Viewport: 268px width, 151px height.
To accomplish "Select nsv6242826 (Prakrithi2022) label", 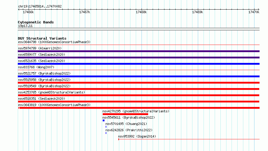I will click(129, 130).
